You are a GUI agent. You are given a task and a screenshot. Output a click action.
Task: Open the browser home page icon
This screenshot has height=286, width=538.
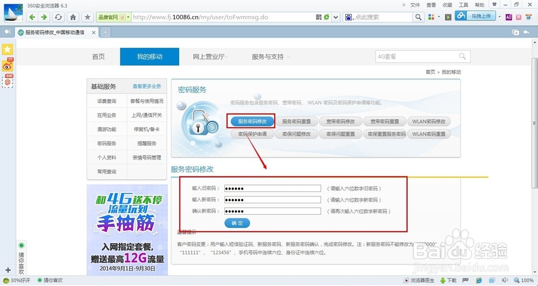[x=73, y=17]
